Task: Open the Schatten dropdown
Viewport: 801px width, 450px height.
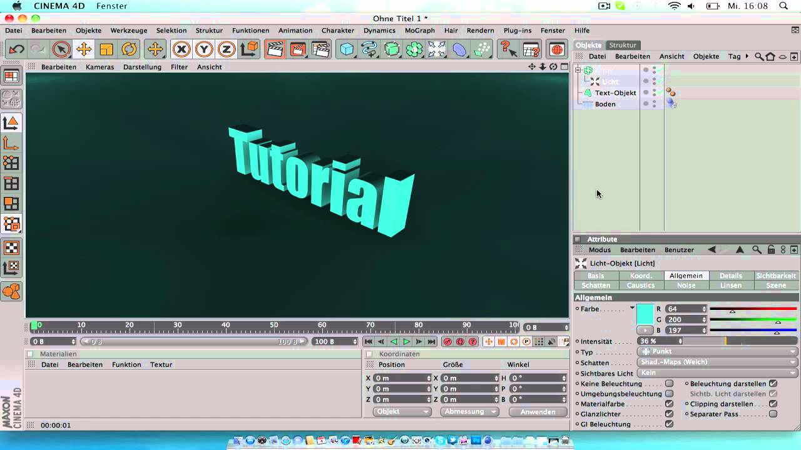Action: 718,362
